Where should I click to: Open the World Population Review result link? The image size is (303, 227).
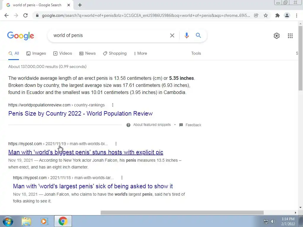[x=80, y=113]
